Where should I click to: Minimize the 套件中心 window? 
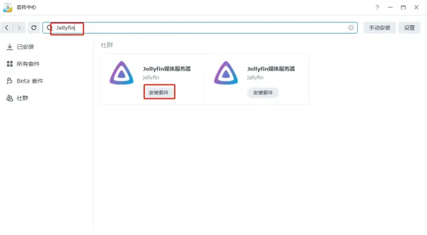(x=390, y=7)
